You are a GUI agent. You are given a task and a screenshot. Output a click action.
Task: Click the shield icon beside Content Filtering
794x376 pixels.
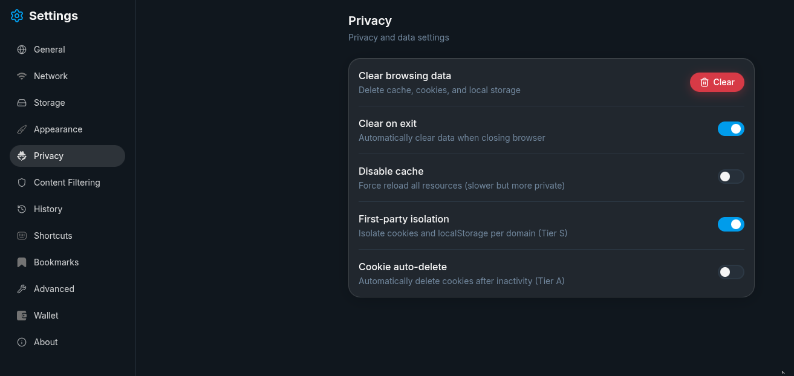[22, 183]
